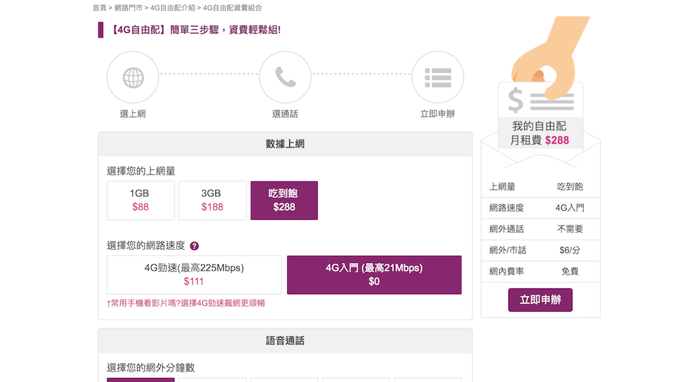Select the 3GB $188 data plan

pos(212,200)
